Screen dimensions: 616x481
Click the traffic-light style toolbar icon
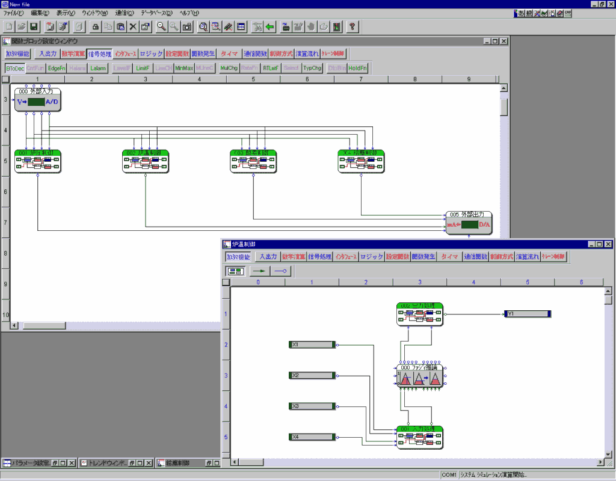coord(336,26)
